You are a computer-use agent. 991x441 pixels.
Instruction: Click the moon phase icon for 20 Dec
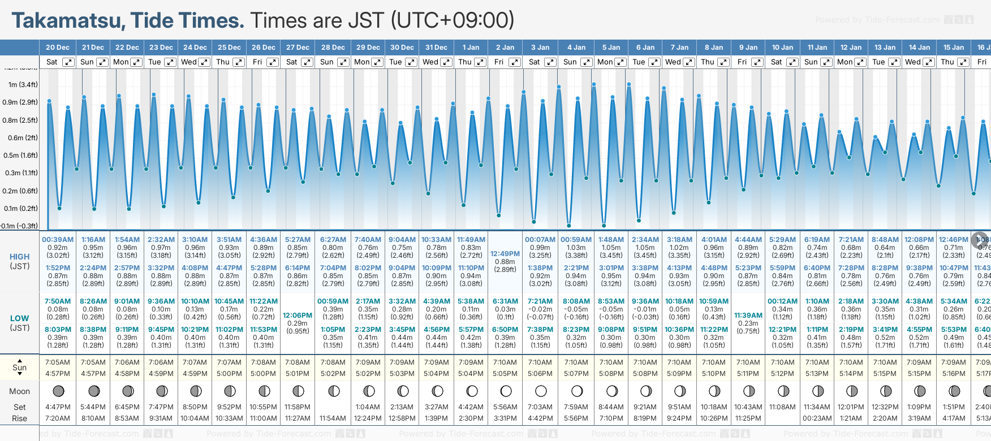[x=58, y=391]
